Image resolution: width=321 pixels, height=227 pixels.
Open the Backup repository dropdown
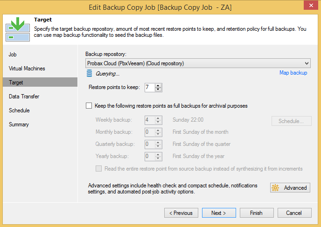click(x=198, y=63)
